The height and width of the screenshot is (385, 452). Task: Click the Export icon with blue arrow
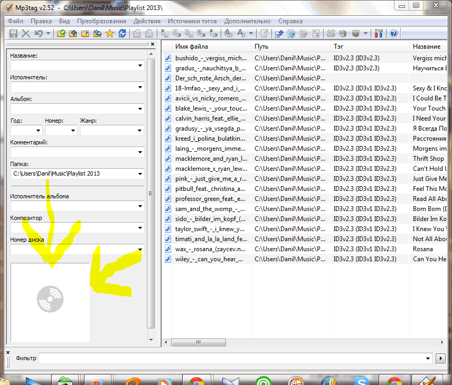(279, 33)
